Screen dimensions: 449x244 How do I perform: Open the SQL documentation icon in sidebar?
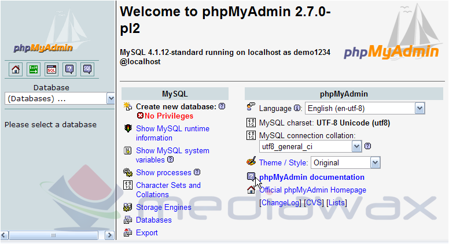pyautogui.click(x=87, y=69)
